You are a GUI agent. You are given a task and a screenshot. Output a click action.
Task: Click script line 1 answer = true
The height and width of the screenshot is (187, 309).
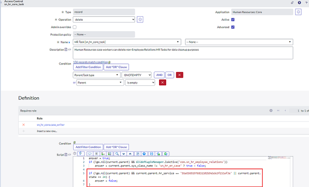click(99, 158)
